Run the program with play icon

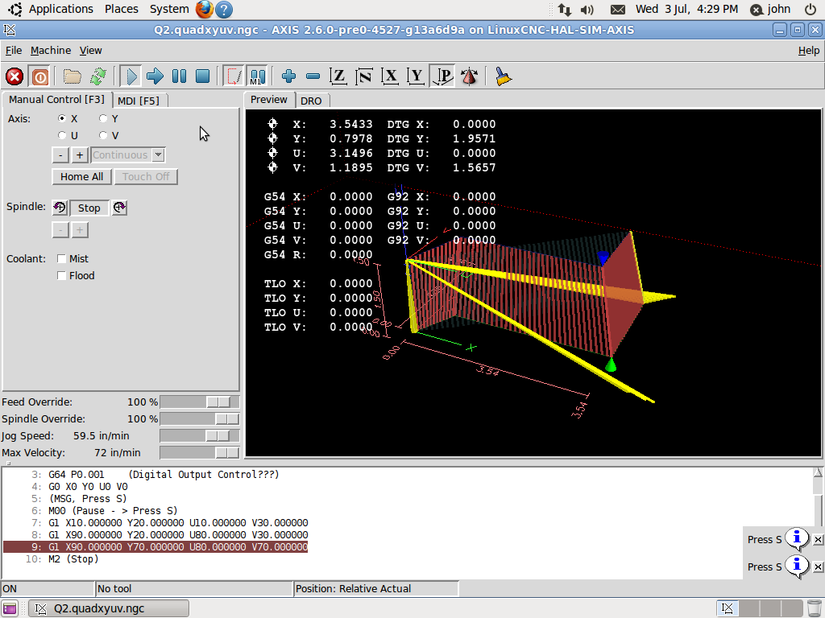(x=130, y=76)
